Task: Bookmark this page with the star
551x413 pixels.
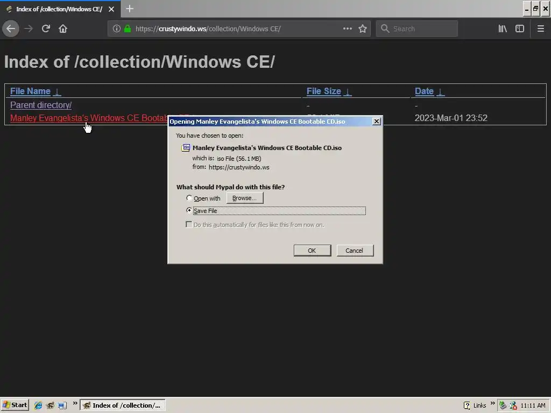Action: point(363,29)
